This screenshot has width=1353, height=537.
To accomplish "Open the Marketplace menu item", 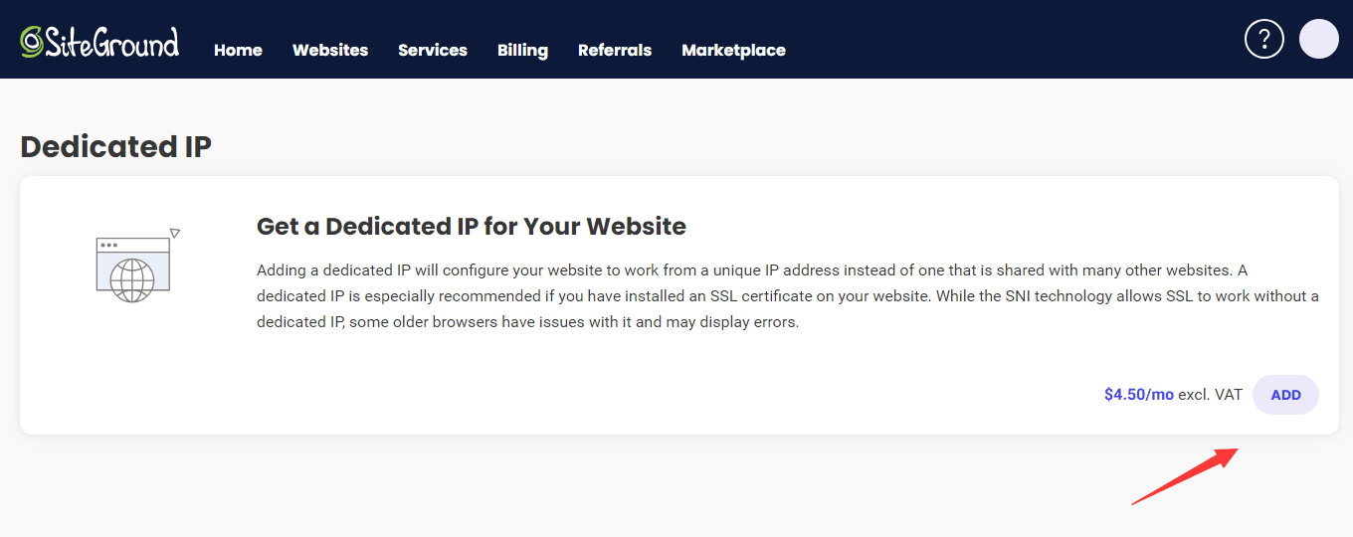I will (733, 50).
